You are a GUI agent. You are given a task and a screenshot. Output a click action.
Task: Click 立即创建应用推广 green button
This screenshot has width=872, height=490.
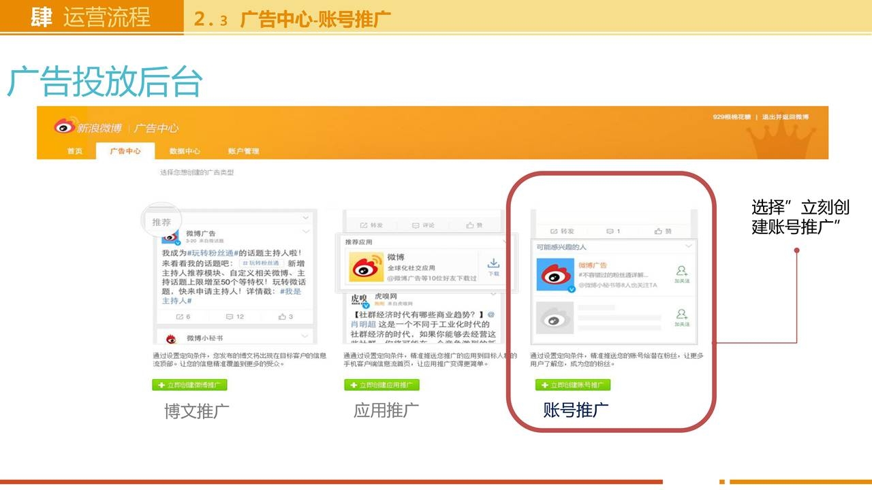381,385
